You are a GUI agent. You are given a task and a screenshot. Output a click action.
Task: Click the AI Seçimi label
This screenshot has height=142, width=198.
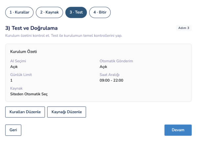coord(18,61)
